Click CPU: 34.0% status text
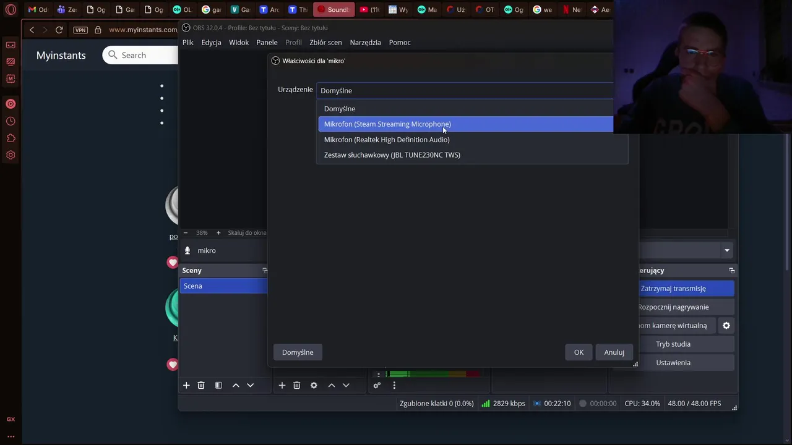Image resolution: width=792 pixels, height=445 pixels. (x=642, y=404)
